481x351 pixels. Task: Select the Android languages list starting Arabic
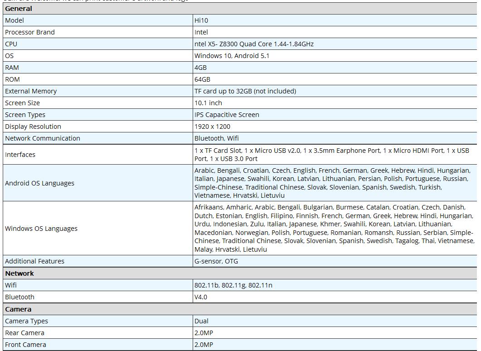332,183
